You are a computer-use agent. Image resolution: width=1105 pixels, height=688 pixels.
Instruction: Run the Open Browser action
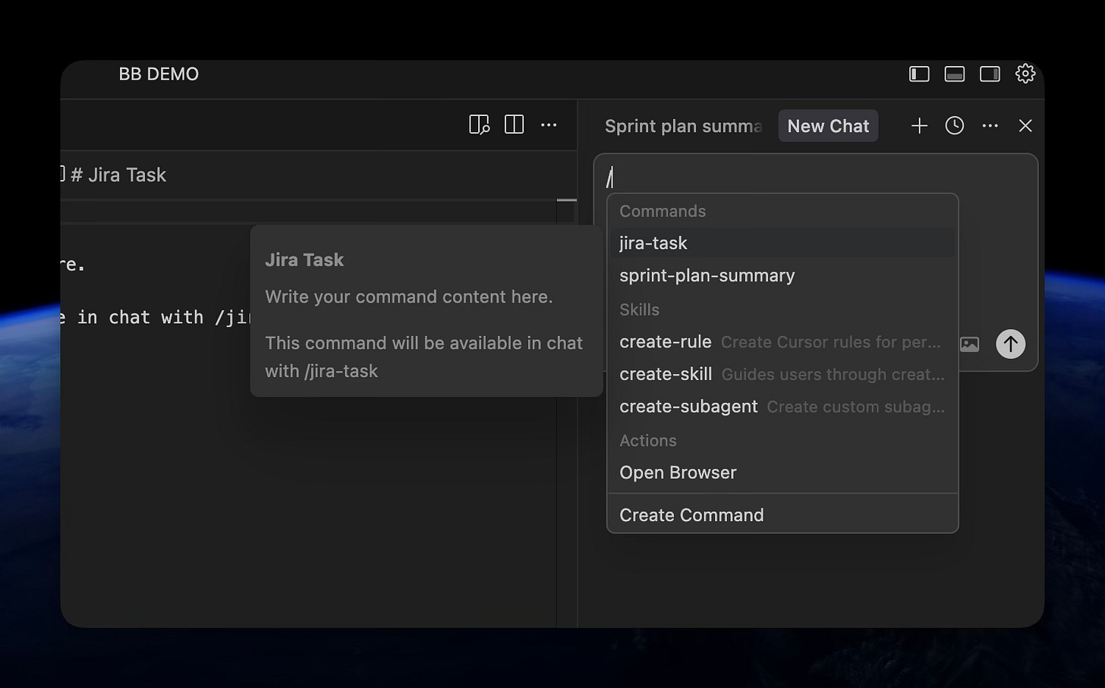[782, 473]
